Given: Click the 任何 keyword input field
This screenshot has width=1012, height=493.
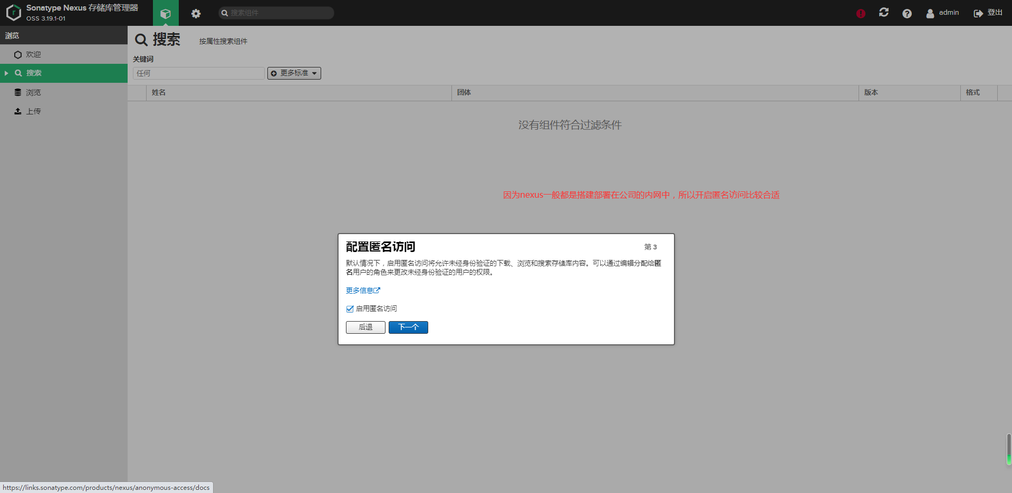Looking at the screenshot, I should pos(198,73).
